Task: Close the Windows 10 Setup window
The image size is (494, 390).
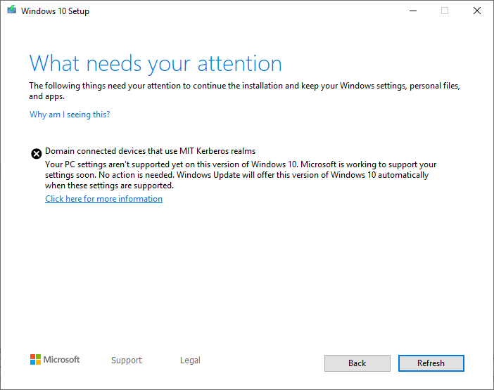Action: click(x=477, y=11)
